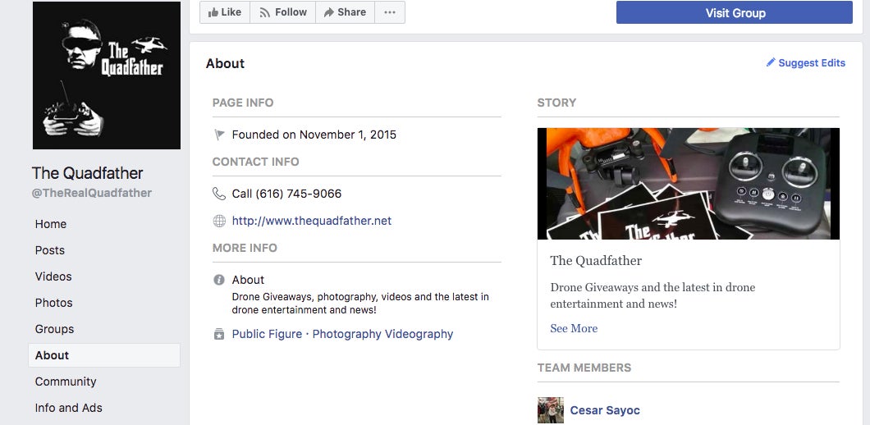Click the Founded on November 1, 2015 text

tap(314, 135)
